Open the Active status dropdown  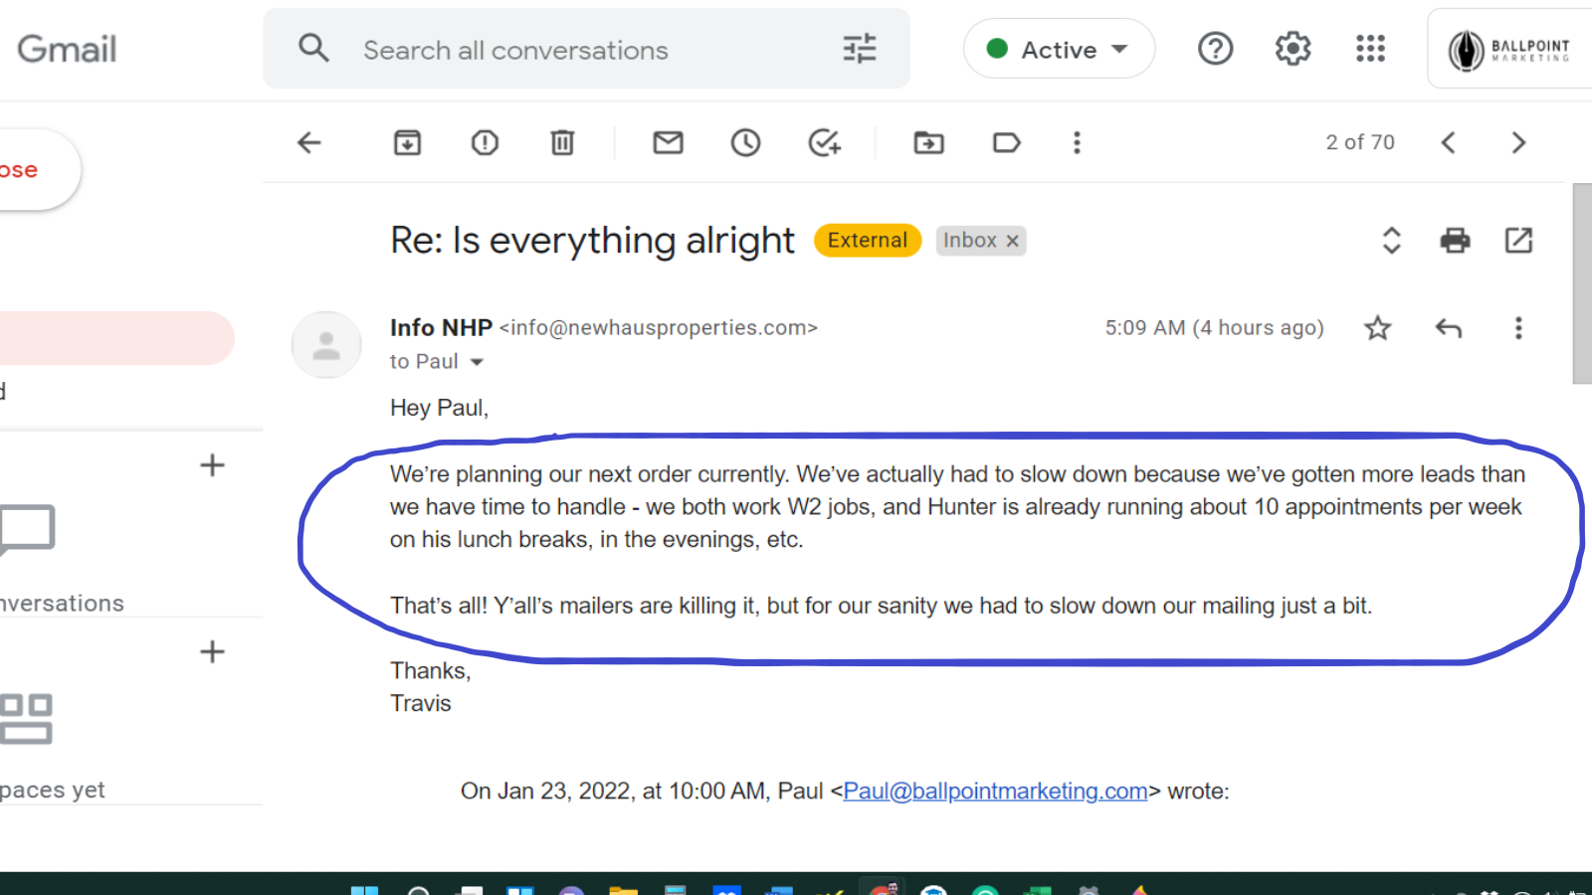pos(1059,49)
